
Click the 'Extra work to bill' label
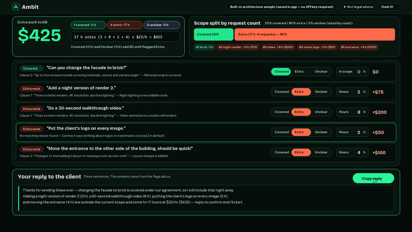32,22
